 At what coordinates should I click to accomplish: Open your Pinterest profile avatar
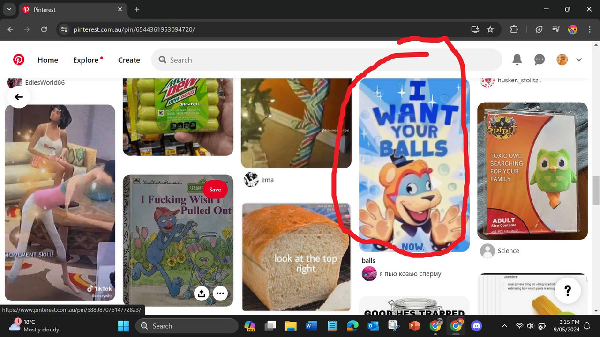[562, 59]
